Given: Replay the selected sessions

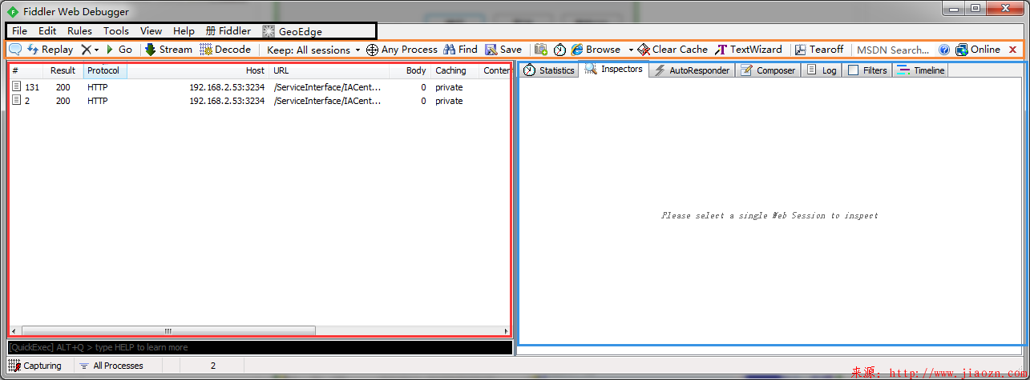Looking at the screenshot, I should [50, 50].
